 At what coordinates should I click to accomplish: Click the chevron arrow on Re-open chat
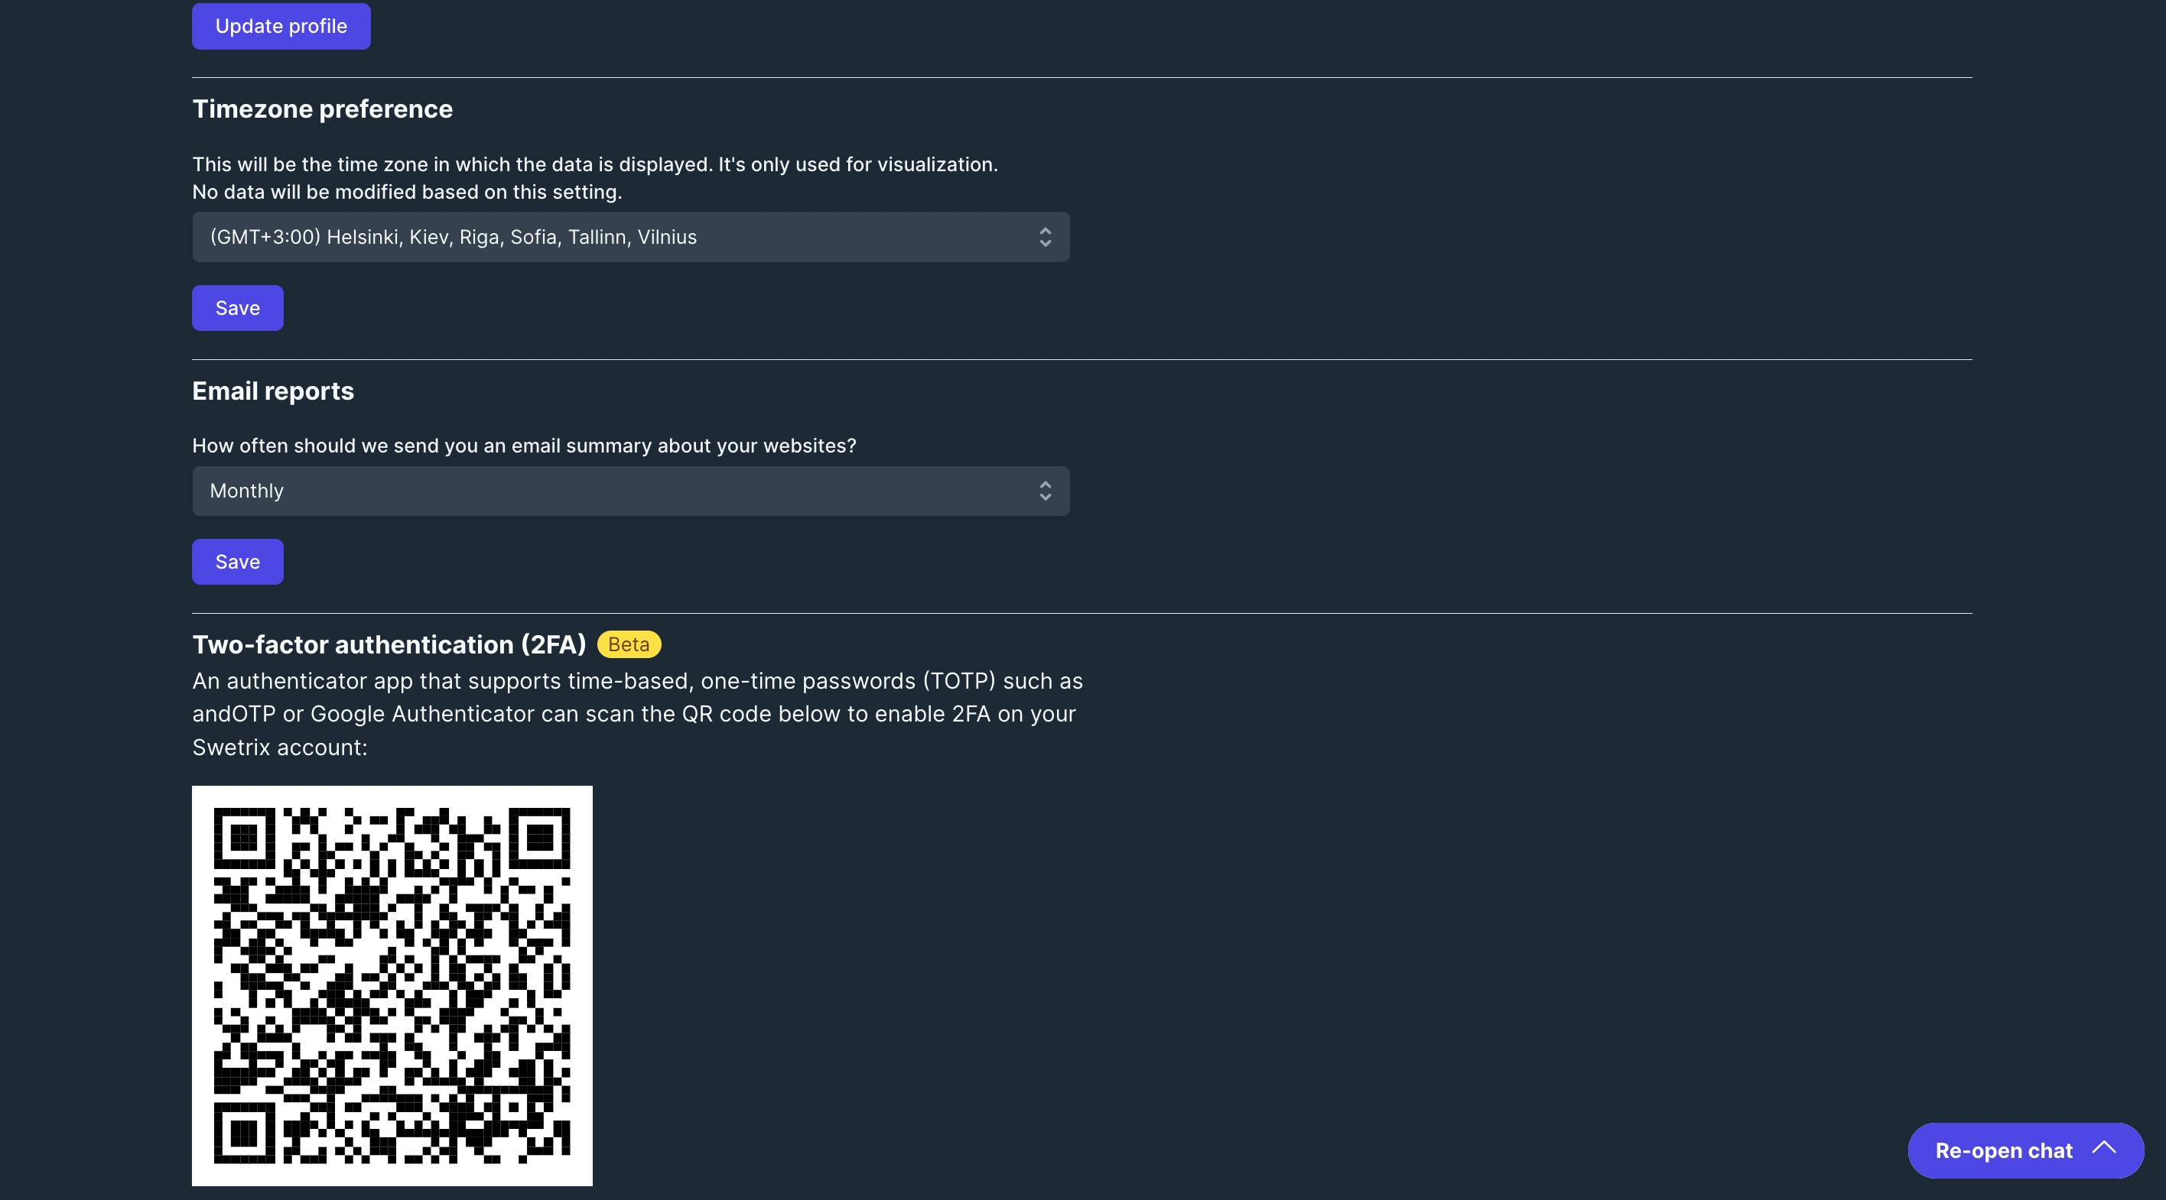point(2104,1148)
